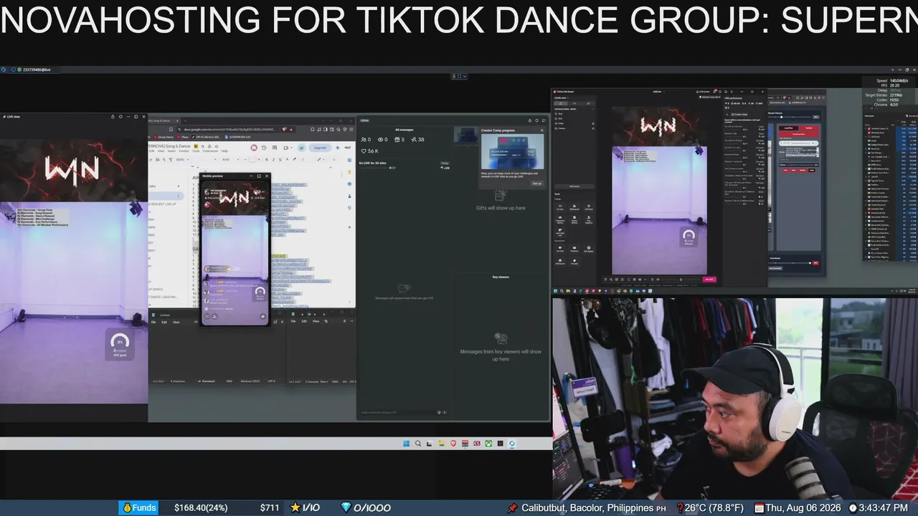Open Keep in the Docs side panel
This screenshot has height=516, width=918.
click(349, 171)
